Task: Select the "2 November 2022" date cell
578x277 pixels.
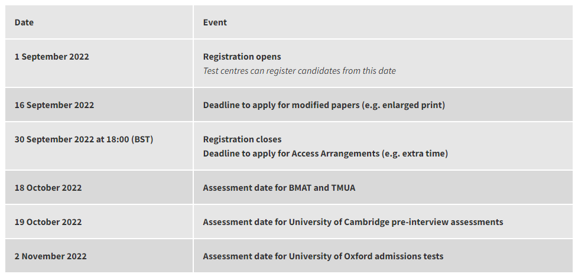Action: tap(51, 256)
